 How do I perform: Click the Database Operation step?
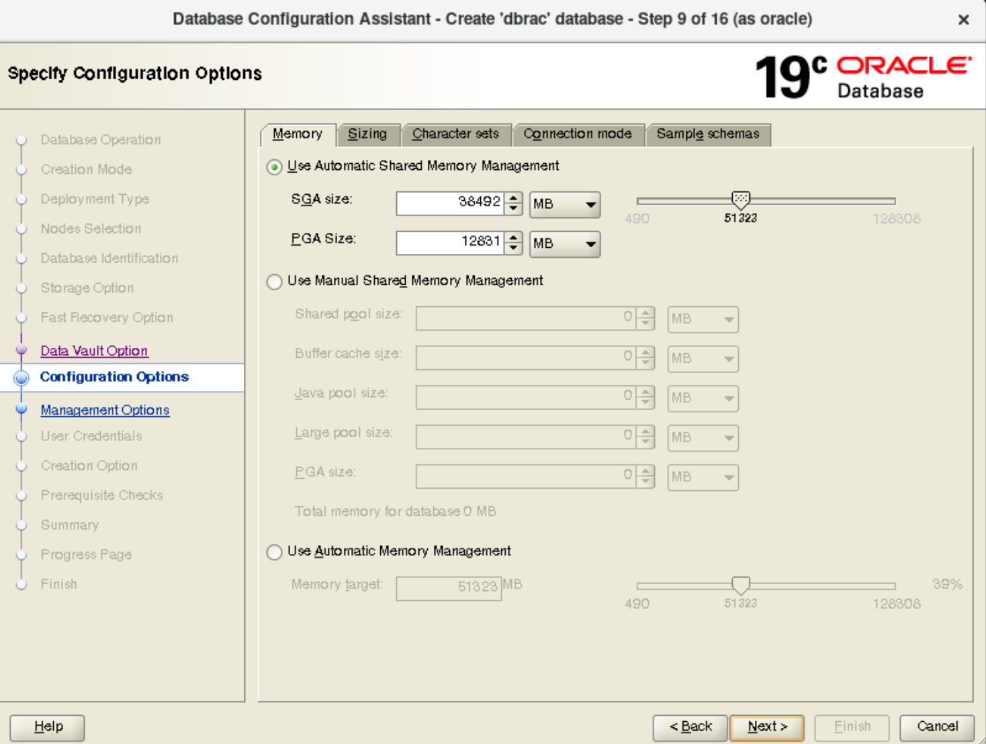click(101, 140)
